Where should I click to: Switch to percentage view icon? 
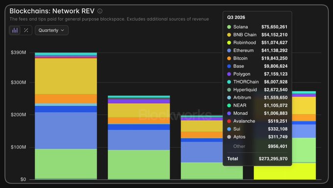[26, 30]
